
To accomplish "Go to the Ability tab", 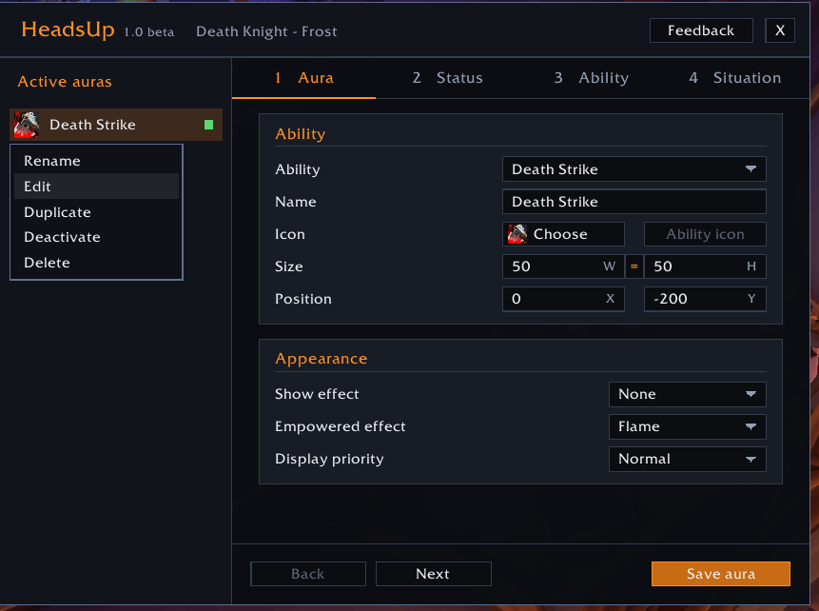I will coord(592,78).
